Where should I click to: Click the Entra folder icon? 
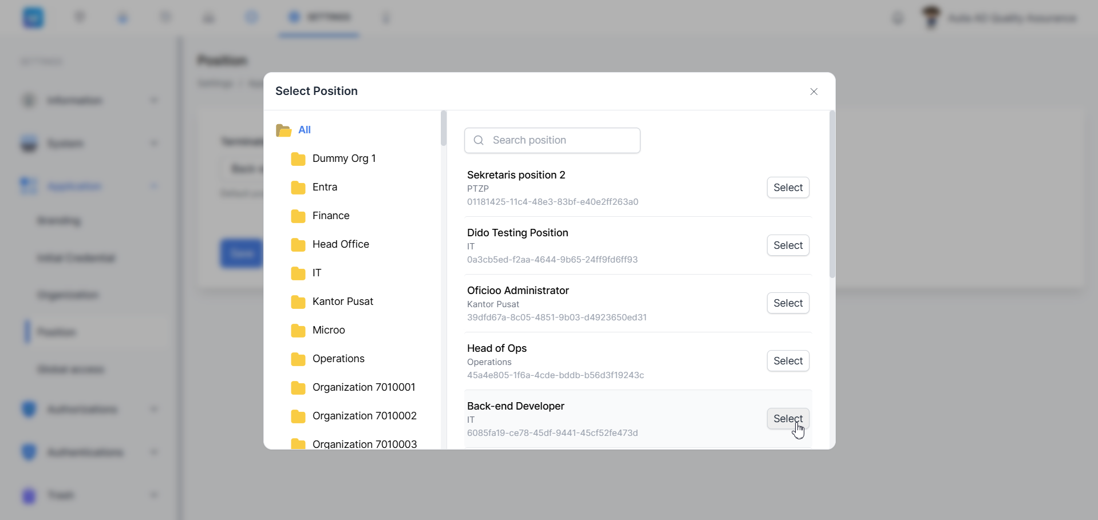click(298, 188)
